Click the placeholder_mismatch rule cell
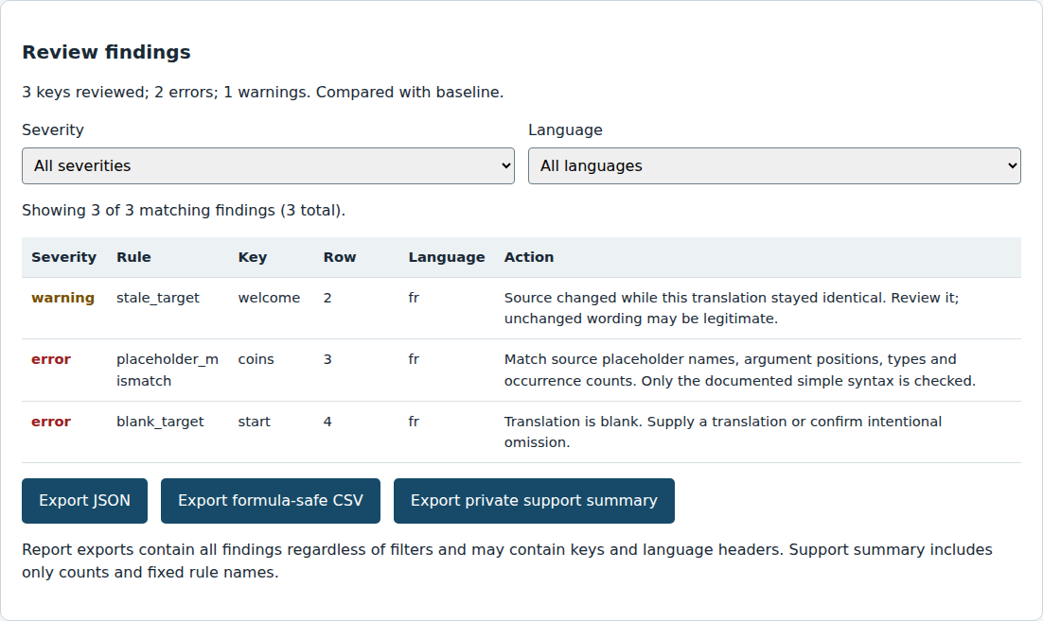Viewport: 1043px width, 621px height. (168, 370)
